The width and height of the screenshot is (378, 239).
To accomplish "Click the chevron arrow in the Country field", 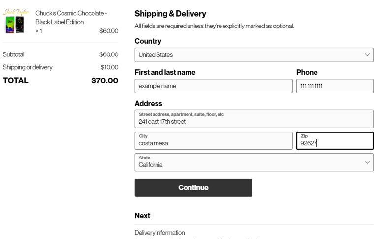I will [x=367, y=55].
